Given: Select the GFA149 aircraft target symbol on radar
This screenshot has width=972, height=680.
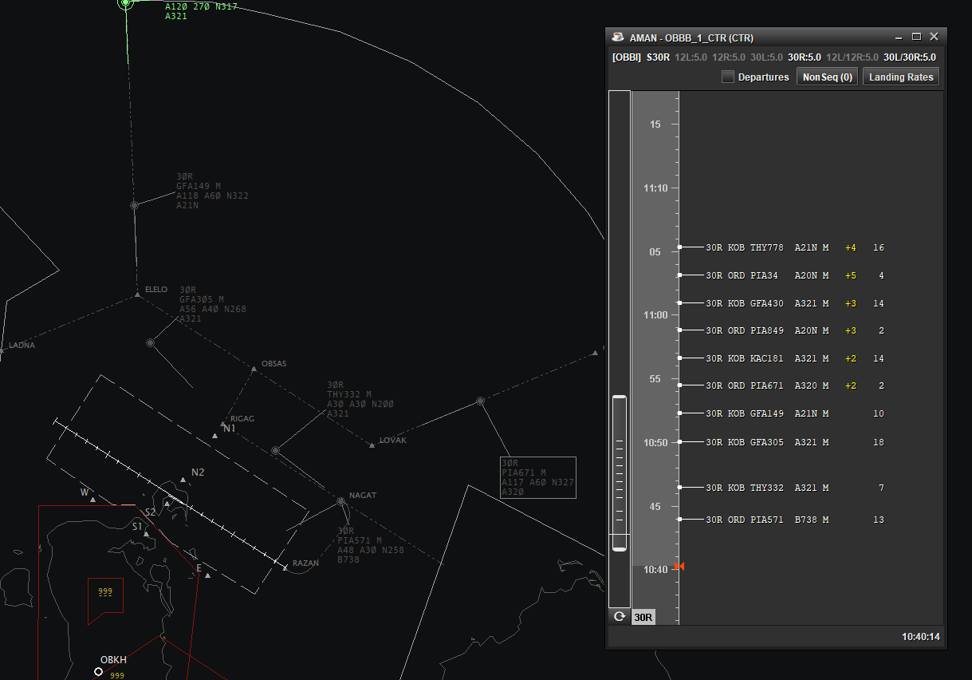Looking at the screenshot, I should [134, 205].
